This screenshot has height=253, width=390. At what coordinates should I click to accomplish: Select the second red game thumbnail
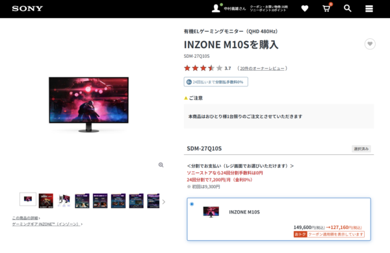tap(46, 200)
